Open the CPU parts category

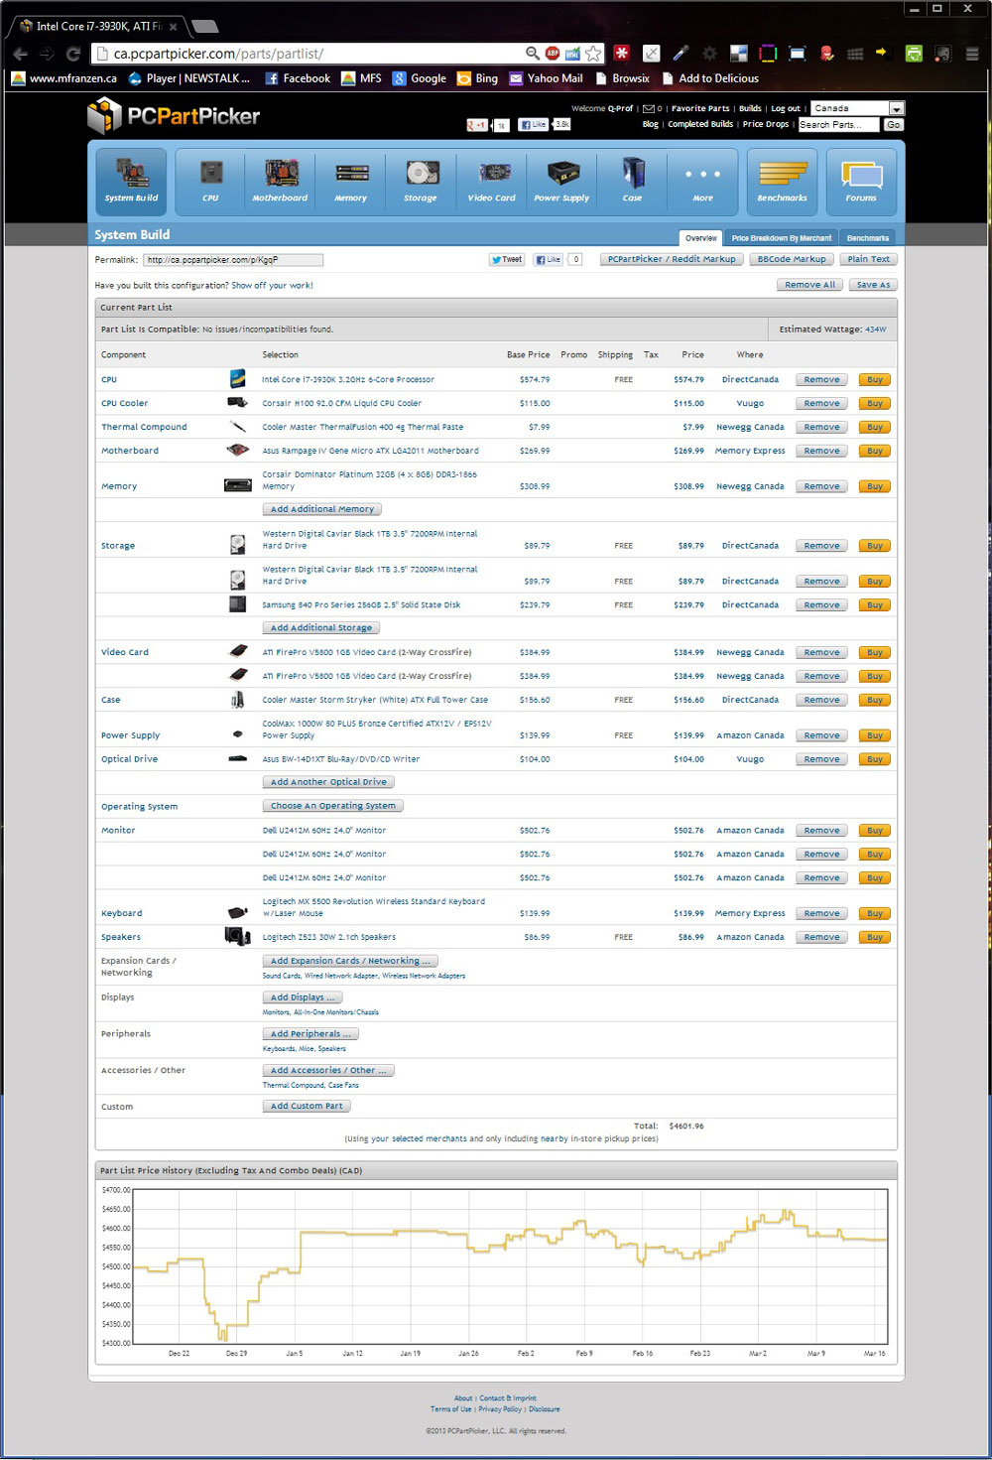210,181
